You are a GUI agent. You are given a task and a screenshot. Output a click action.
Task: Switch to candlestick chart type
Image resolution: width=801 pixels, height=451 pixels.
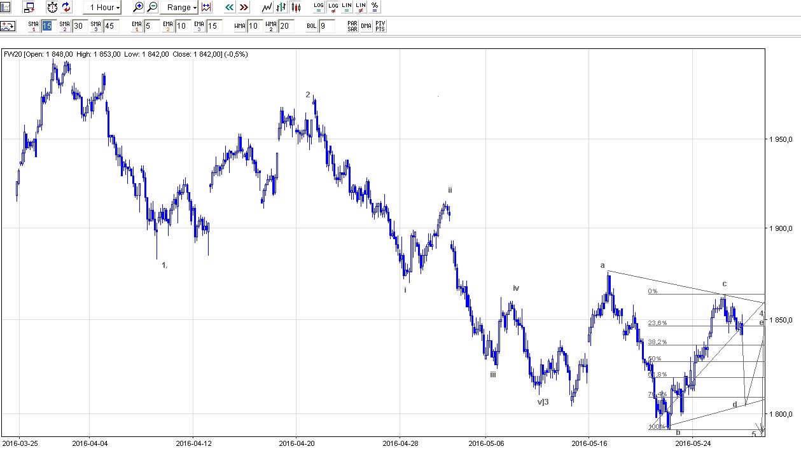coord(295,7)
